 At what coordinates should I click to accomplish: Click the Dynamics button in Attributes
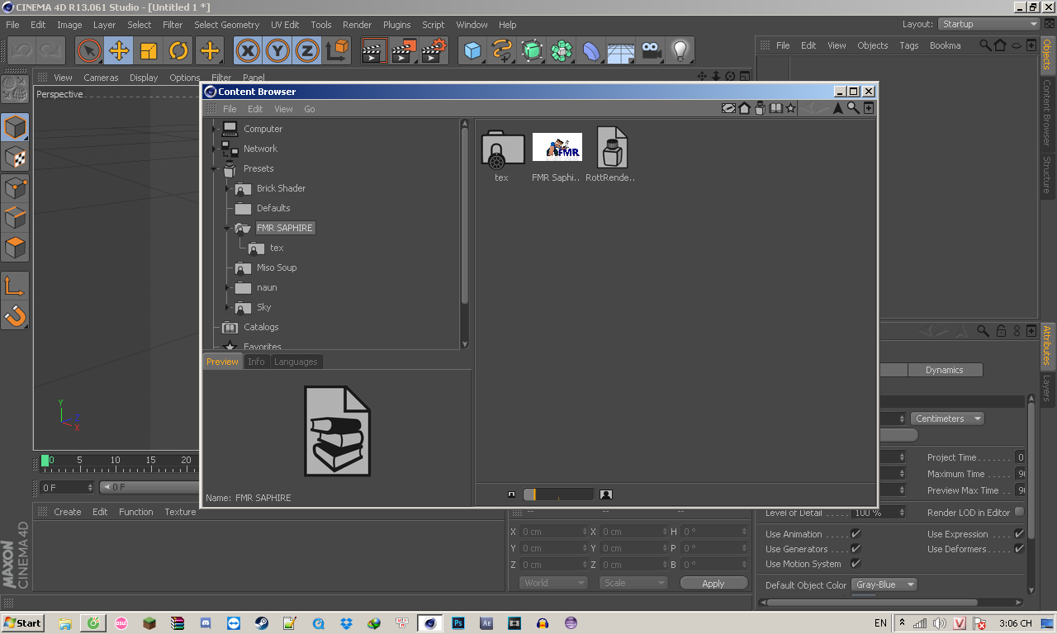click(x=944, y=370)
